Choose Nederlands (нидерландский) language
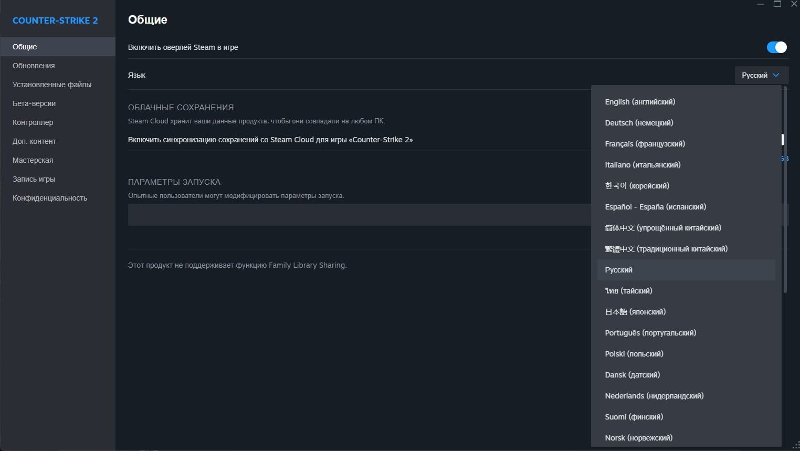 pyautogui.click(x=654, y=396)
